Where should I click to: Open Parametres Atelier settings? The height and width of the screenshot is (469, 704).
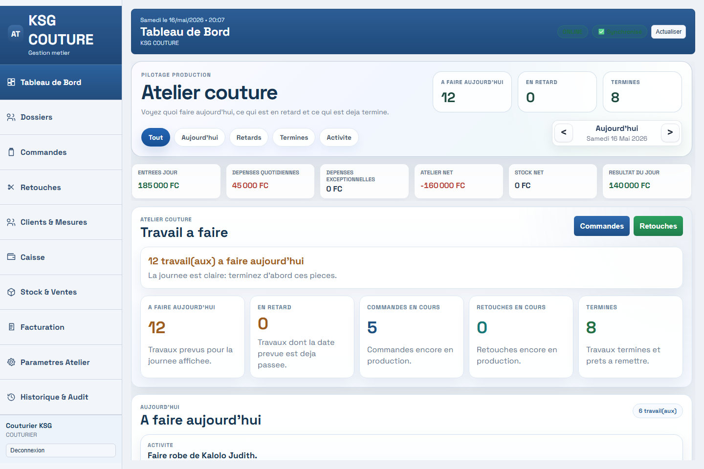point(61,362)
